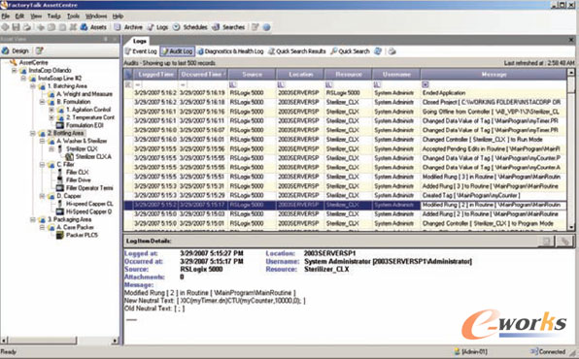
Task: Click the Save icon in the main toolbar
Action: click(x=16, y=27)
